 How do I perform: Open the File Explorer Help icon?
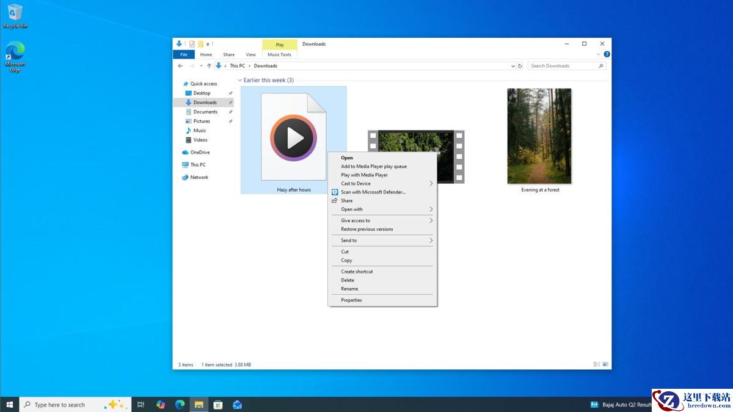point(607,54)
